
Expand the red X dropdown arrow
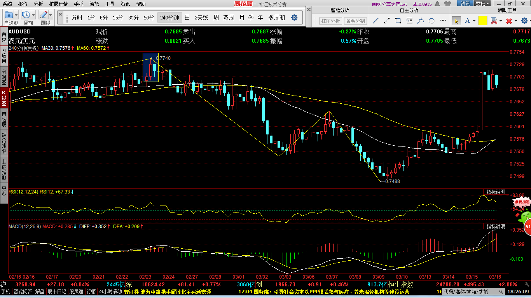[x=516, y=21]
